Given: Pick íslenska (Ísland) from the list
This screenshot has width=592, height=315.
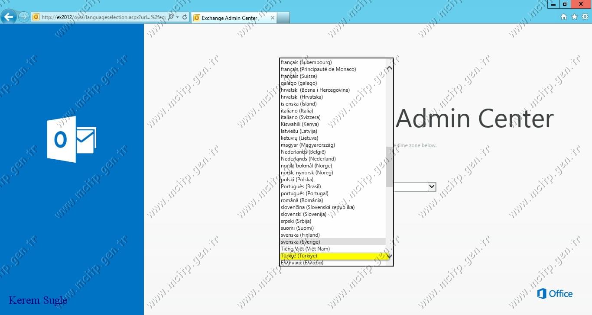Looking at the screenshot, I should 333,104.
